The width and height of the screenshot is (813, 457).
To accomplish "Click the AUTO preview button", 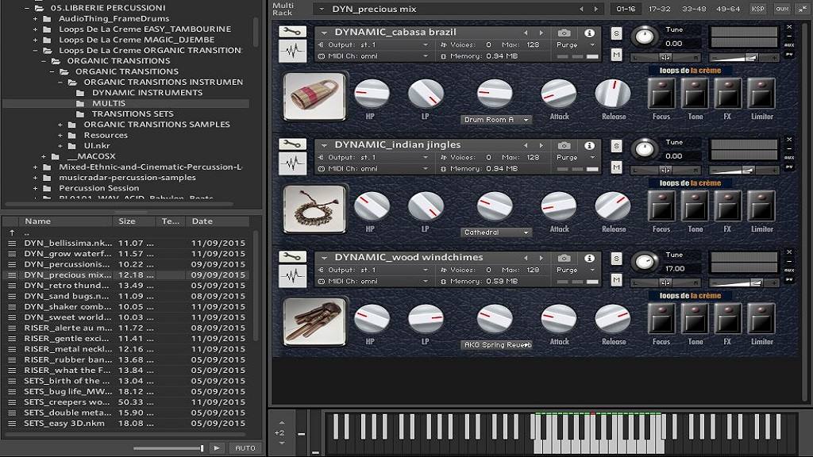I will (x=245, y=448).
